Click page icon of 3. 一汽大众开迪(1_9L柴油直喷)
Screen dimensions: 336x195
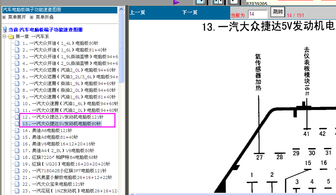click(x=17, y=57)
